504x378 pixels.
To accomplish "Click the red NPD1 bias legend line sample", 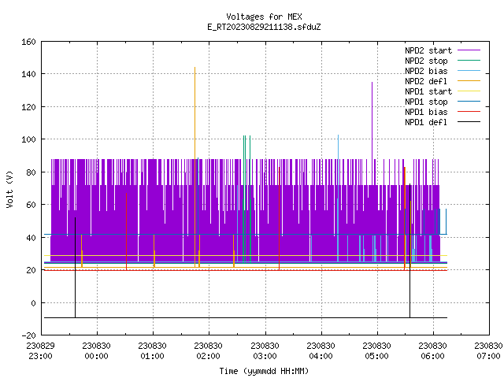I will point(469,112).
